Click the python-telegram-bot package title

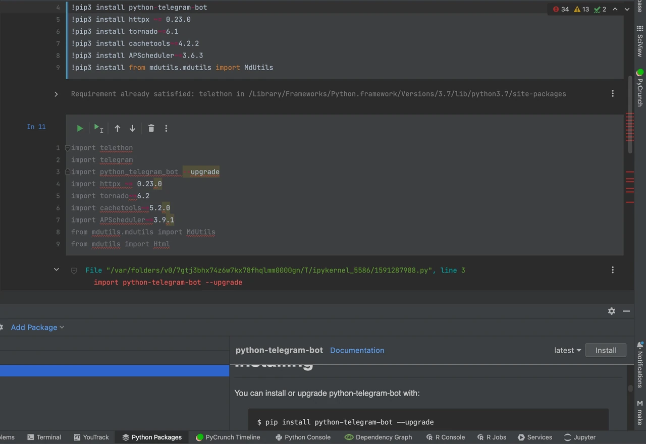[279, 350]
